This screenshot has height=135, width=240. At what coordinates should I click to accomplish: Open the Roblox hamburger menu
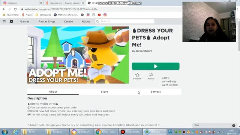click(x=4, y=21)
